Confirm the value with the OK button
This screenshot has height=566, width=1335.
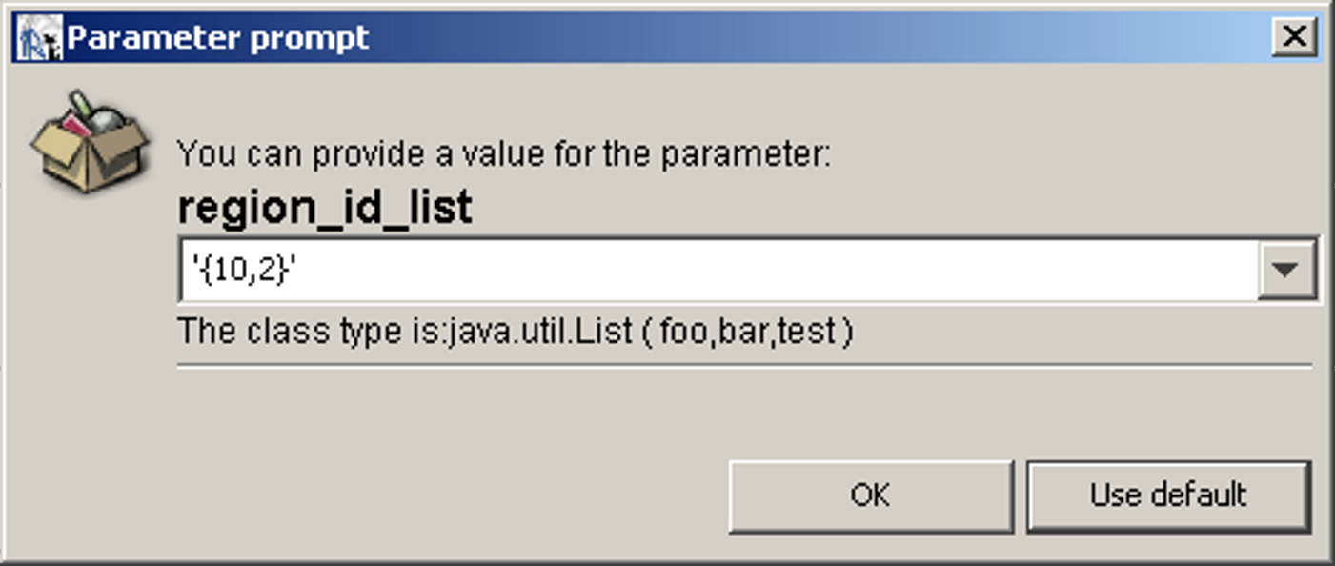click(x=870, y=495)
